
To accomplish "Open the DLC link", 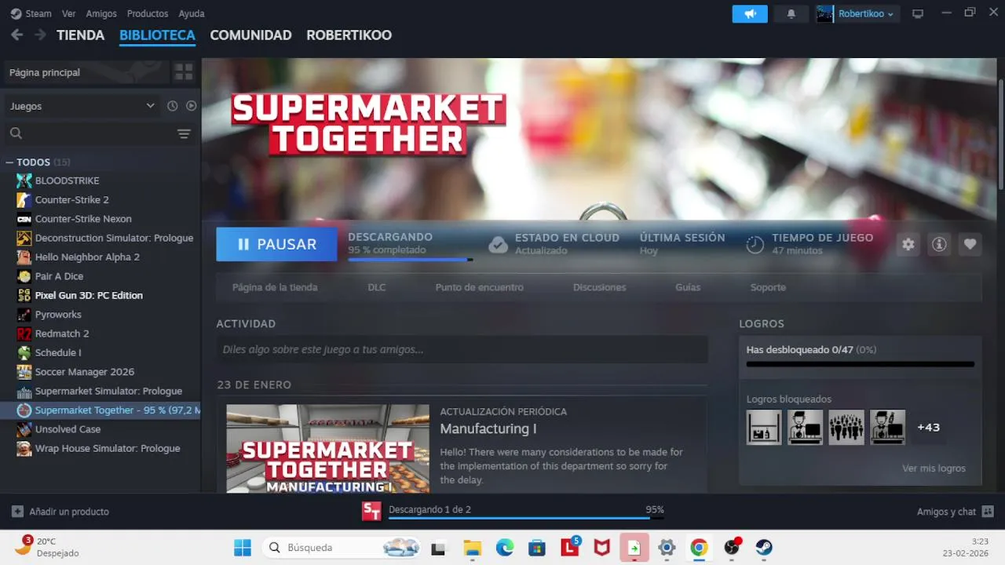I will 377,287.
